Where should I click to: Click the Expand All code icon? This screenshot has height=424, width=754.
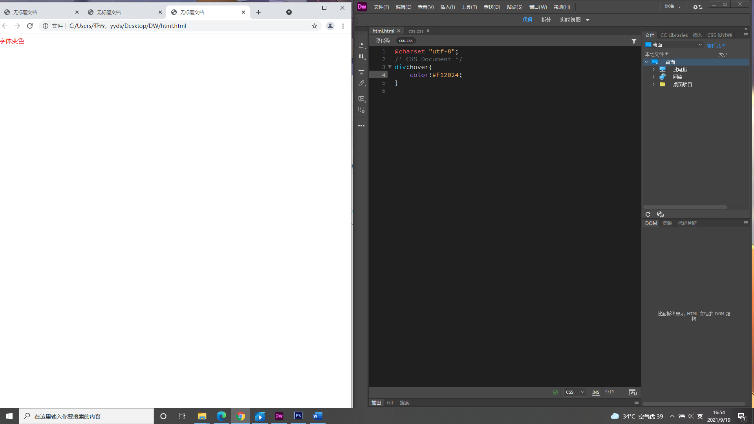(361, 72)
